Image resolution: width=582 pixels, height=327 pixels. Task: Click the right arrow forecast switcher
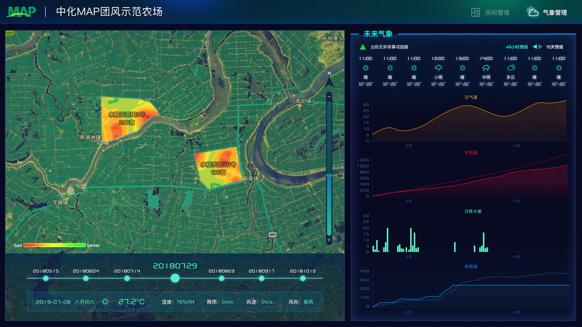[x=540, y=47]
